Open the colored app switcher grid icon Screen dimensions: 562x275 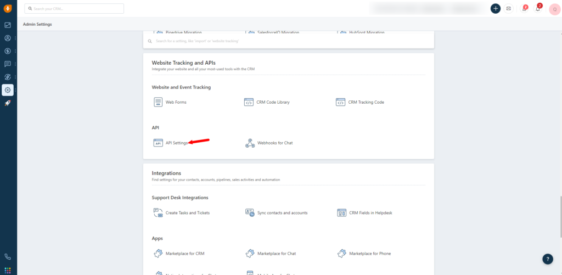8,270
